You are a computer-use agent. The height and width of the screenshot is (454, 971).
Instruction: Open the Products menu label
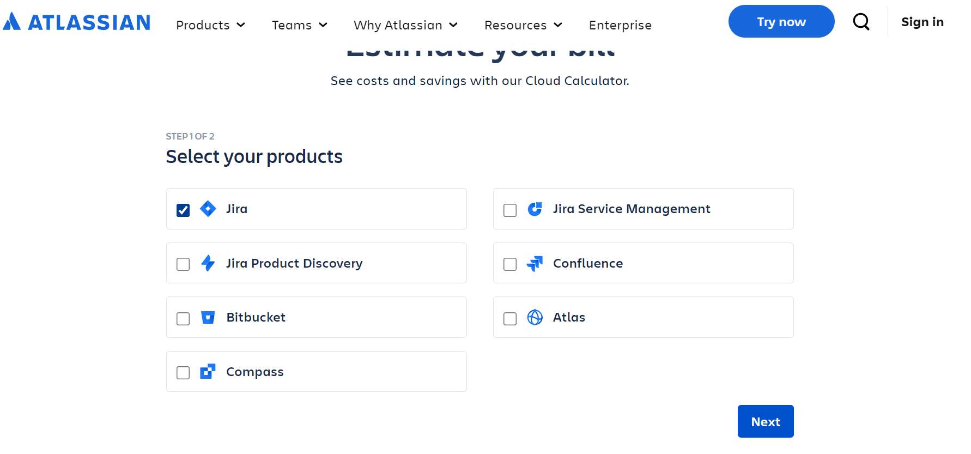[x=203, y=25]
